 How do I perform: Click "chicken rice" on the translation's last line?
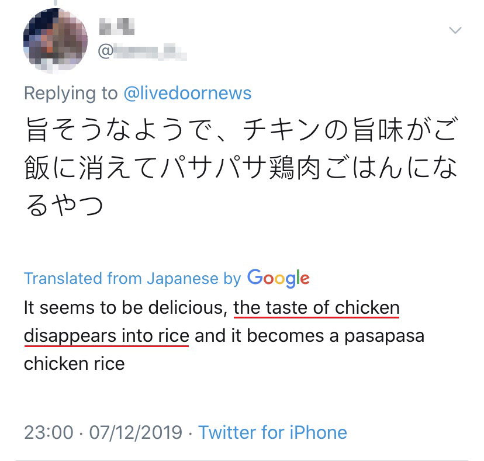click(x=74, y=363)
